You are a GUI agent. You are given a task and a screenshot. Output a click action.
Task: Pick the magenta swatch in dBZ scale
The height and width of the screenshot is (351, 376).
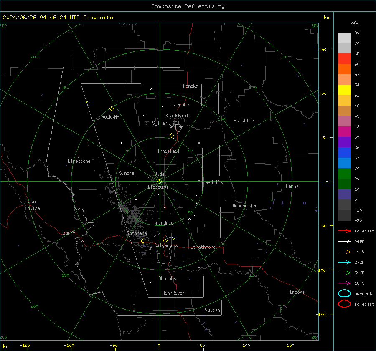344,132
